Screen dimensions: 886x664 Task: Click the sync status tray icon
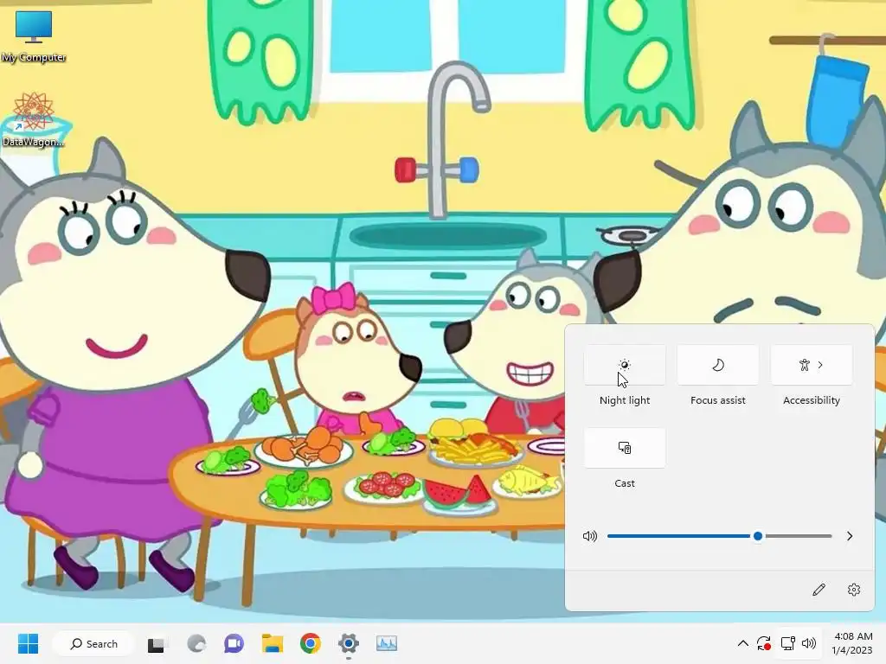coord(764,643)
